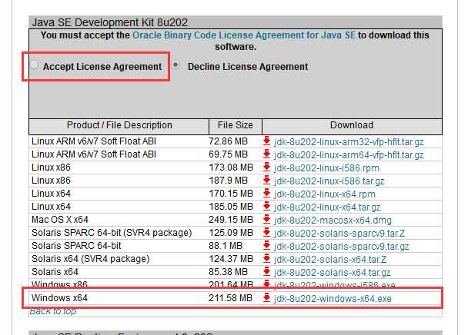Click the Product / File Description column header

(119, 125)
